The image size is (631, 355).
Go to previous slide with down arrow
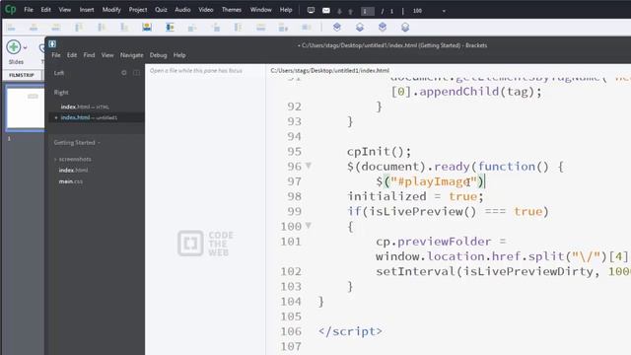tap(339, 11)
